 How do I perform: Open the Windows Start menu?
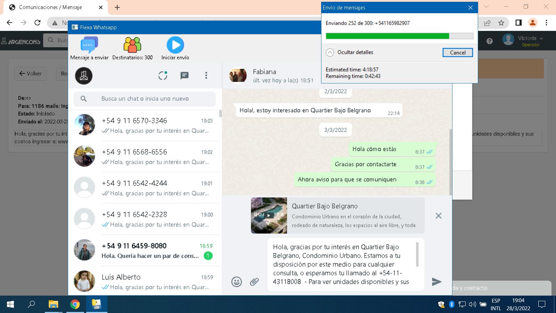[10, 304]
